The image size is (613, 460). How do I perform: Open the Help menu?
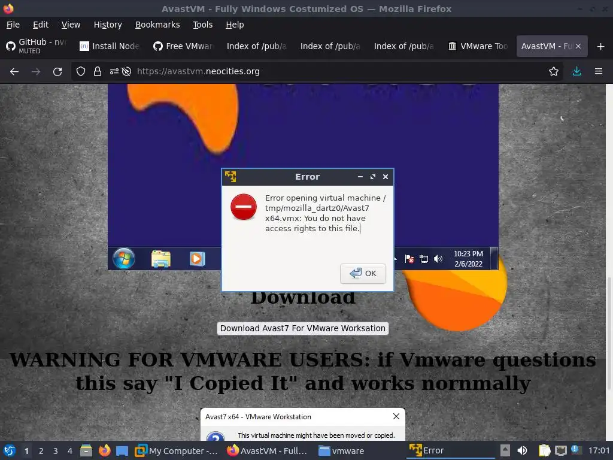pos(235,25)
